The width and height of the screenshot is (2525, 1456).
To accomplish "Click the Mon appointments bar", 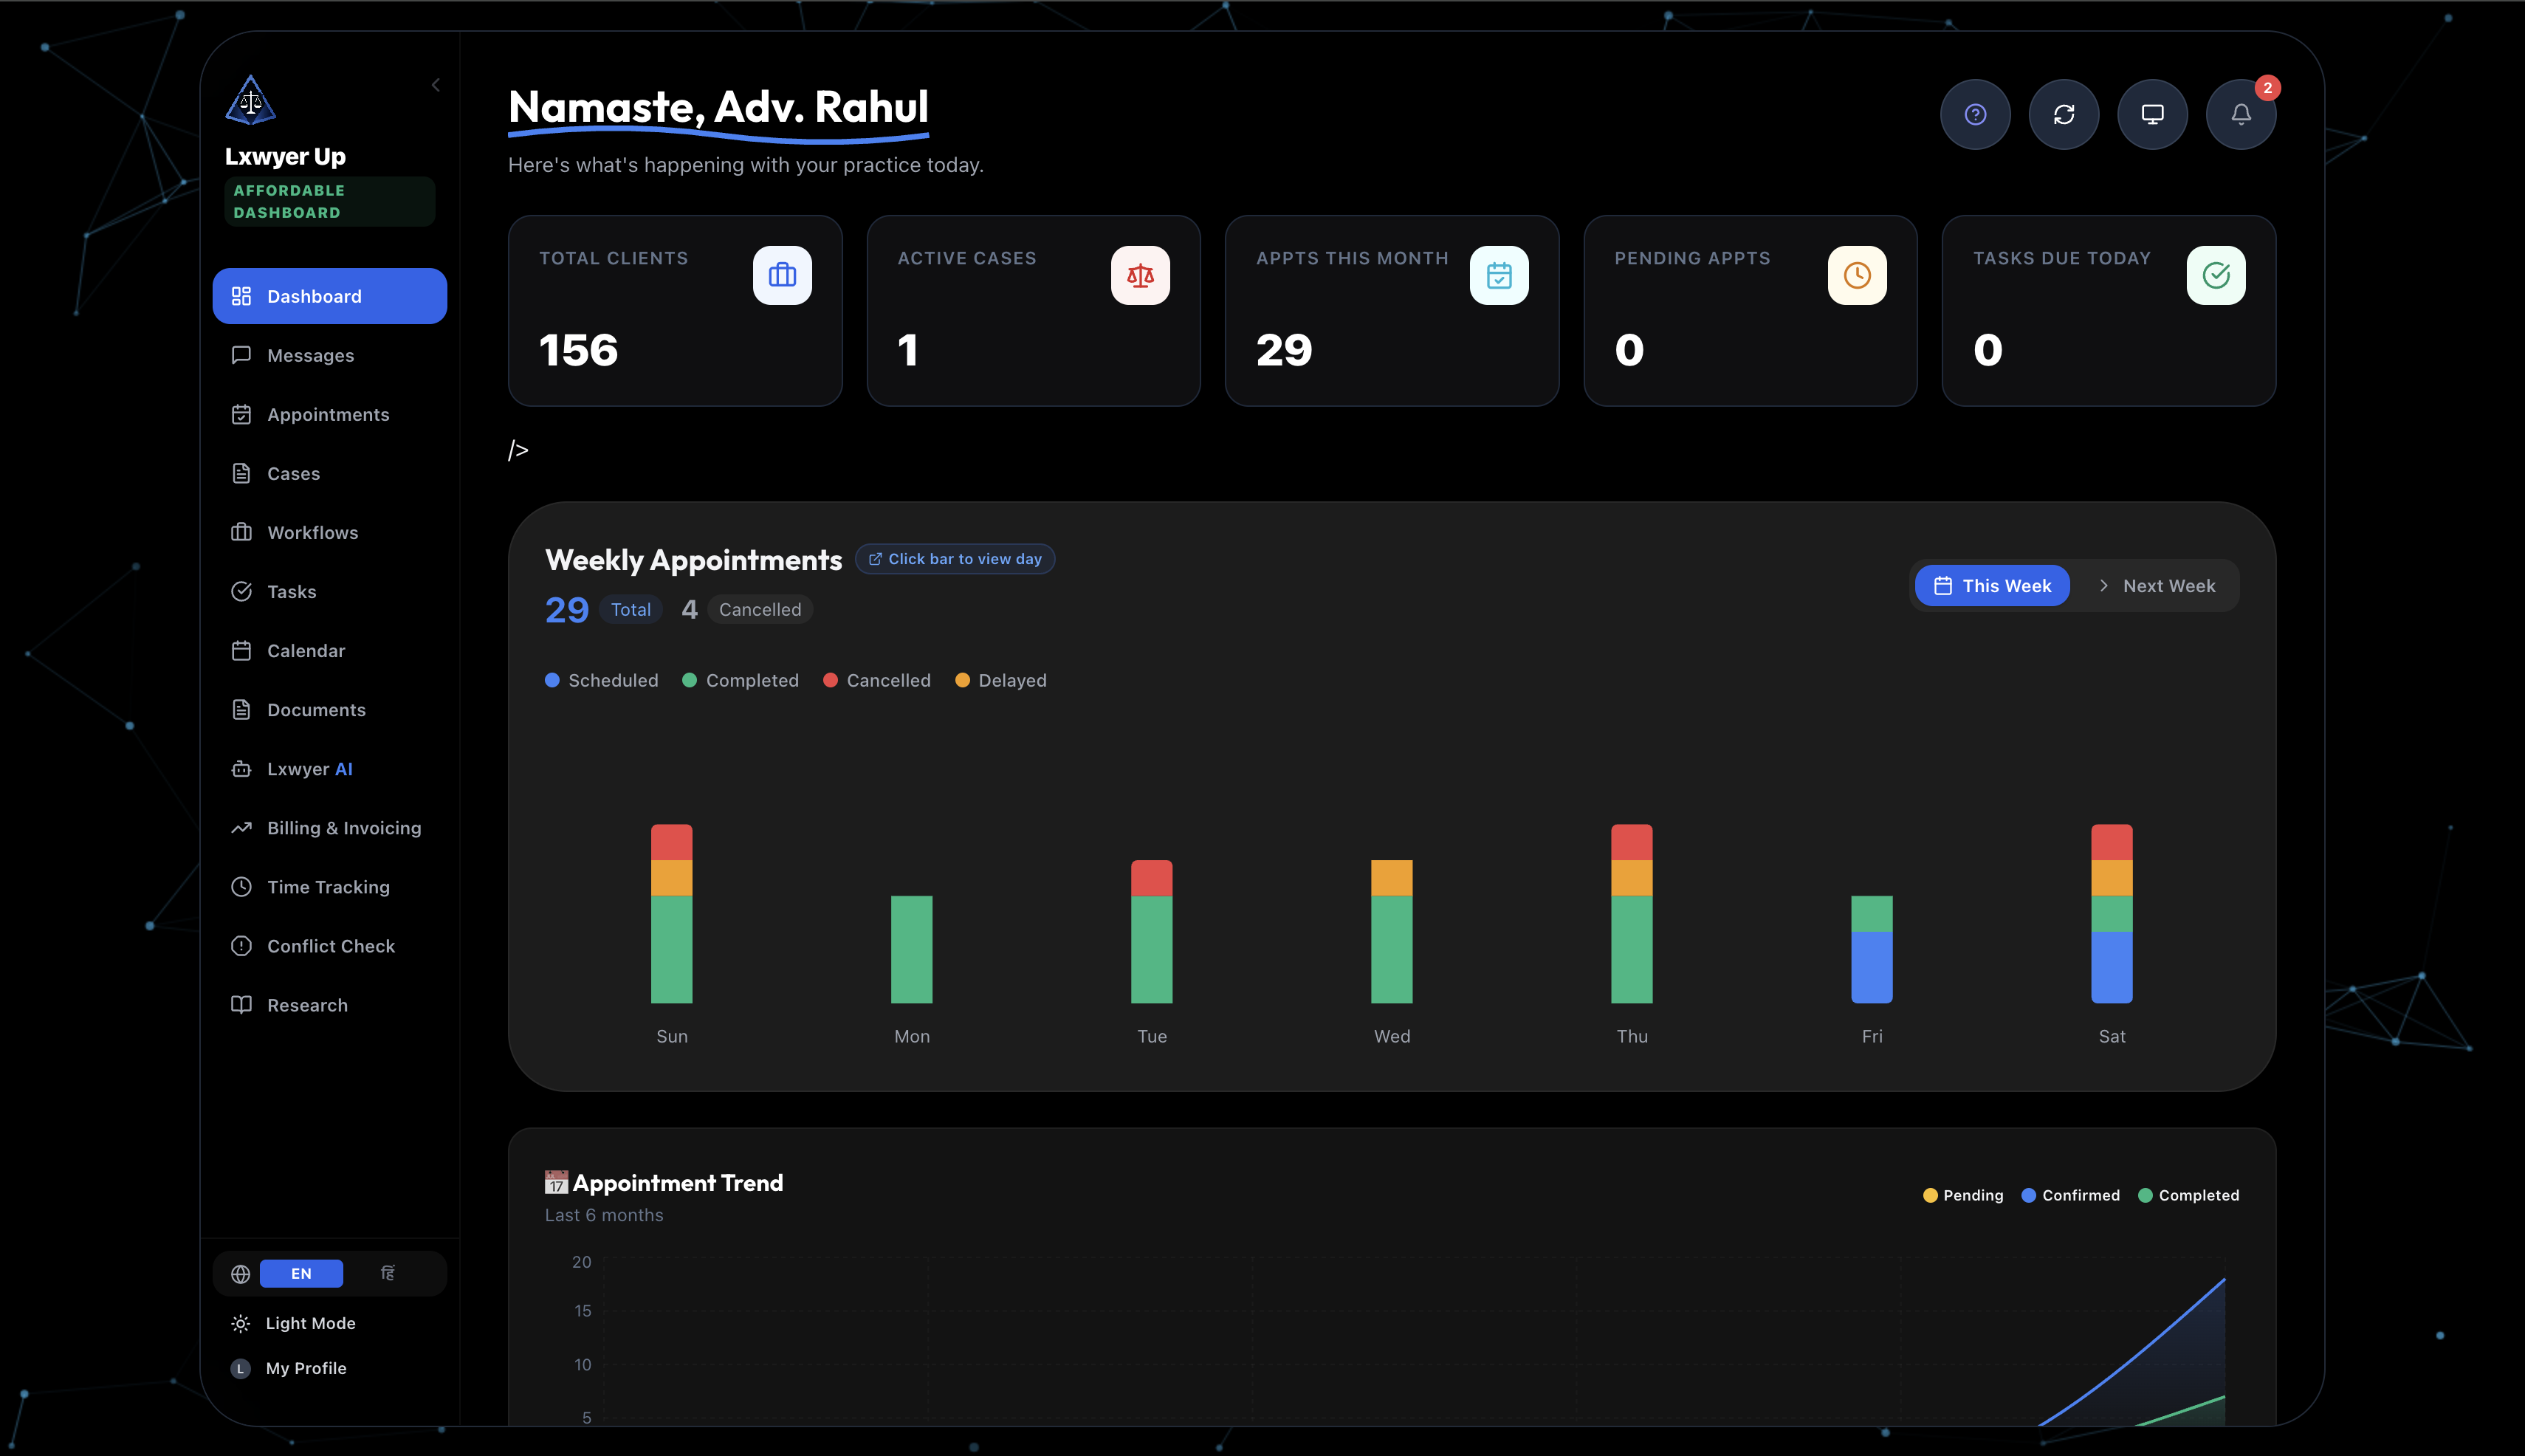I will 912,949.
